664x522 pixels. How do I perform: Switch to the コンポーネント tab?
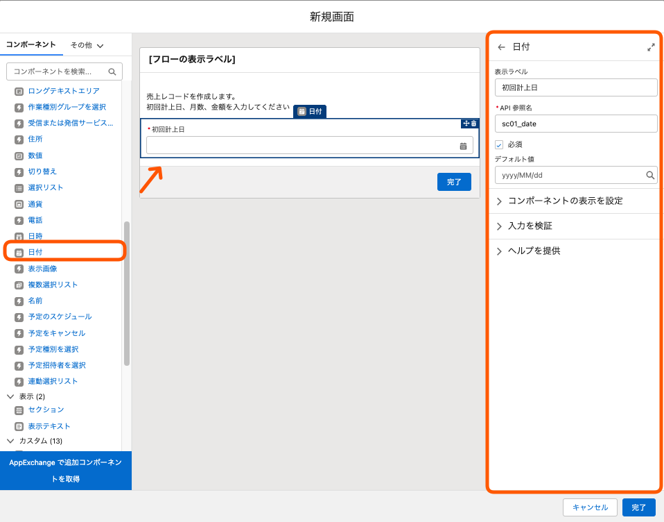click(x=31, y=44)
